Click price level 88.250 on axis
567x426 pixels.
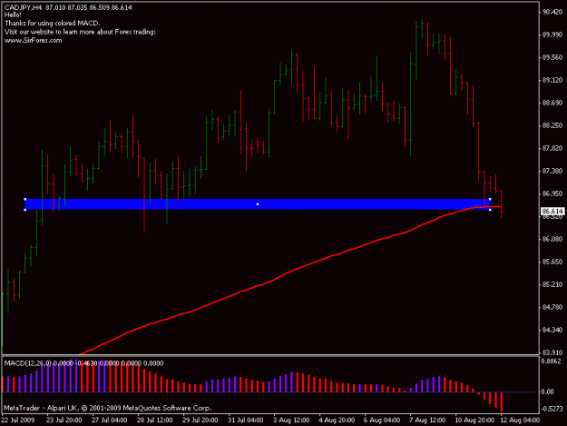(552, 125)
